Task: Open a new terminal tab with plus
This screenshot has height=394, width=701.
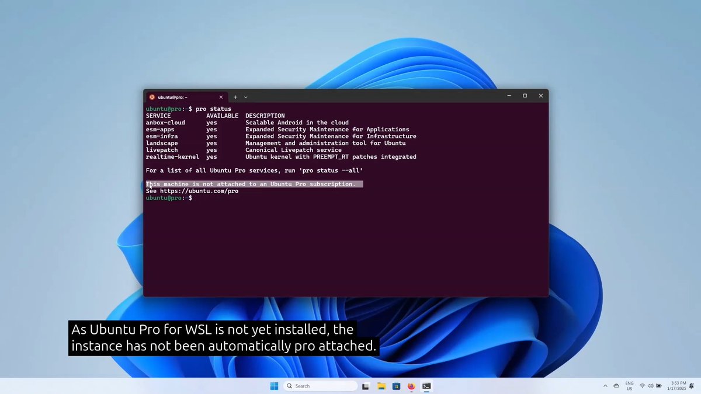Action: (235, 97)
